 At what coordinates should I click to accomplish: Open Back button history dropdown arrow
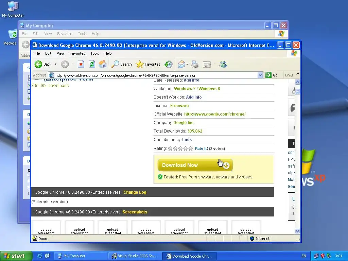point(55,64)
